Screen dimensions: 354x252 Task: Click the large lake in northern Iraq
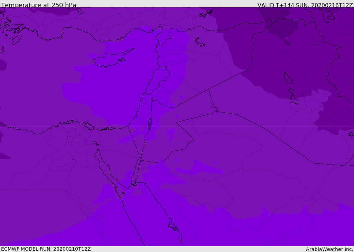[x=288, y=78]
